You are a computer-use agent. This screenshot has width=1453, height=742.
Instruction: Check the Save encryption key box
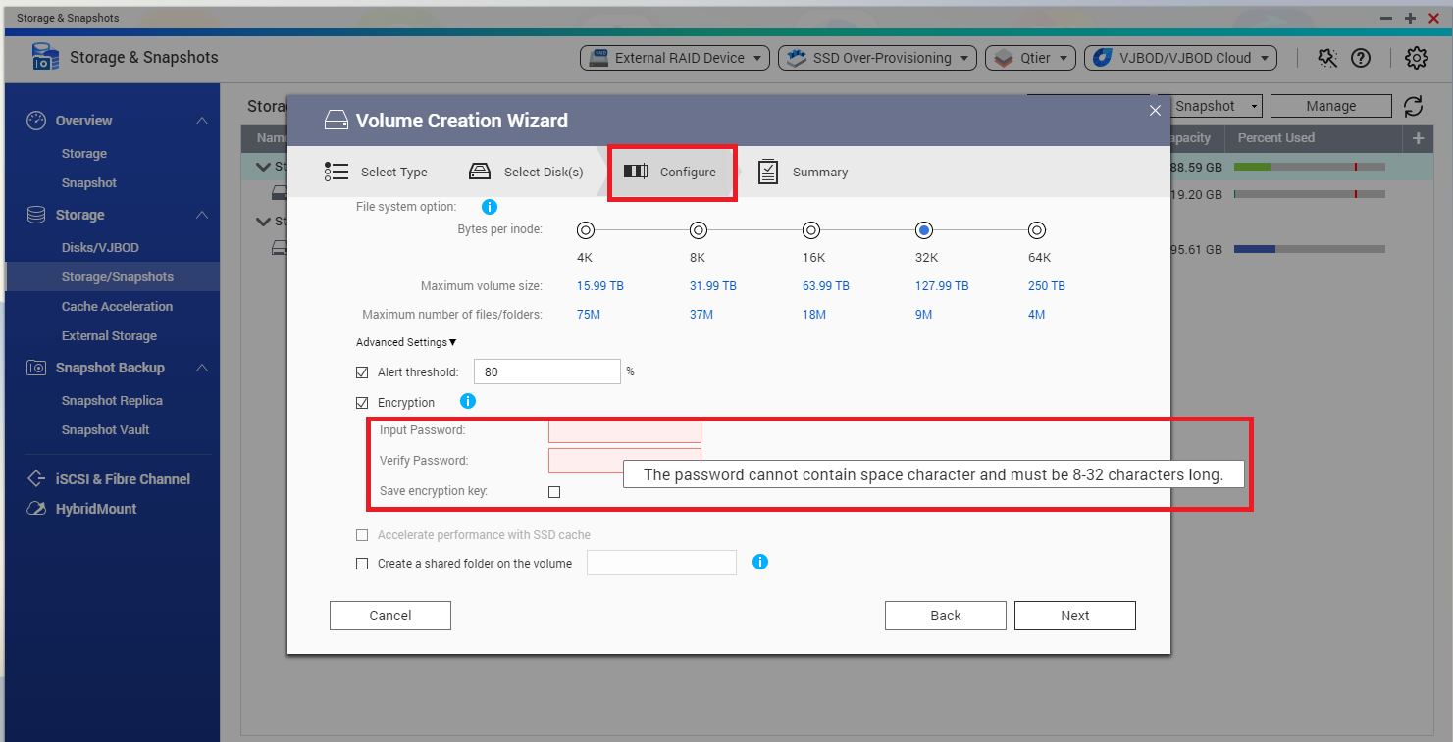click(554, 492)
